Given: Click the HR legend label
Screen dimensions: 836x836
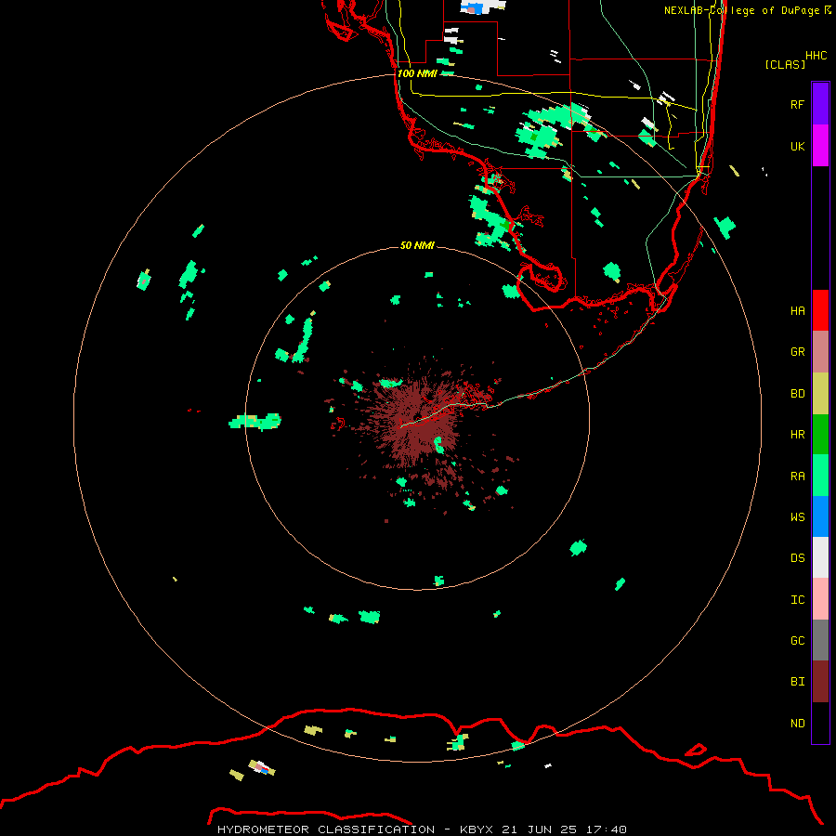Looking at the screenshot, I should [x=797, y=435].
